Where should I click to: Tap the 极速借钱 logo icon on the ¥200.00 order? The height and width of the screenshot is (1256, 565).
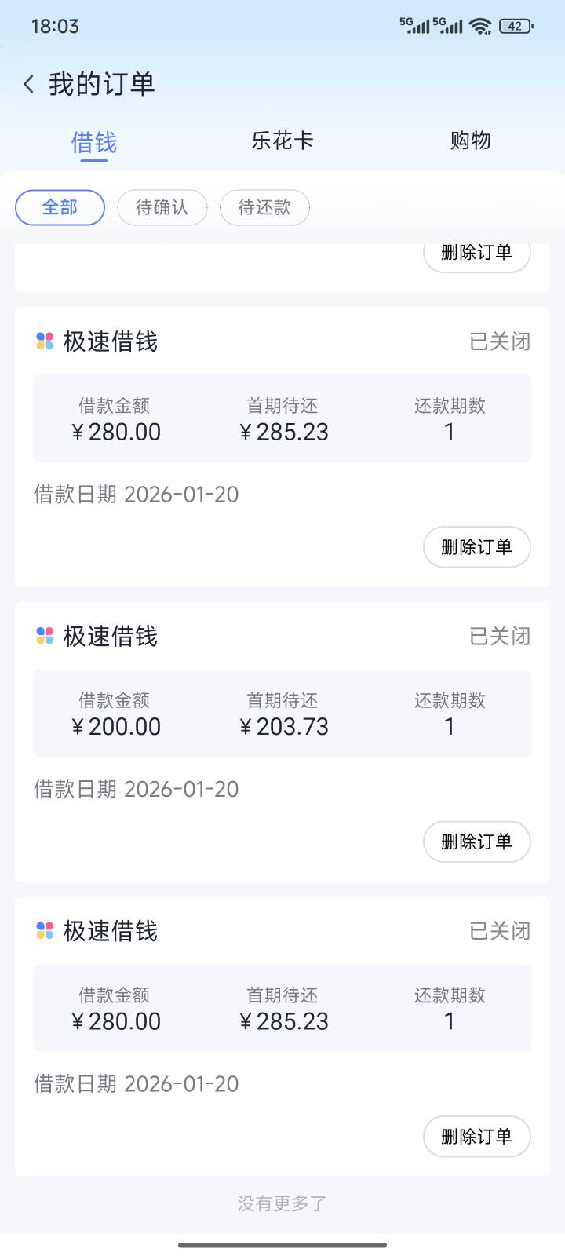45,636
